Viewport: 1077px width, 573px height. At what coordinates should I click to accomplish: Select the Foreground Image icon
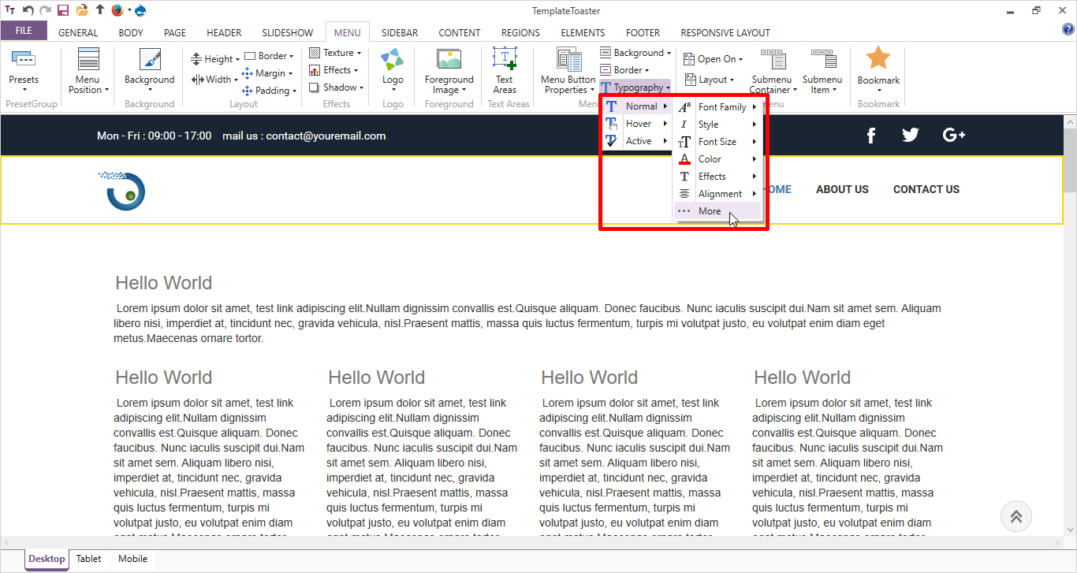pos(449,60)
